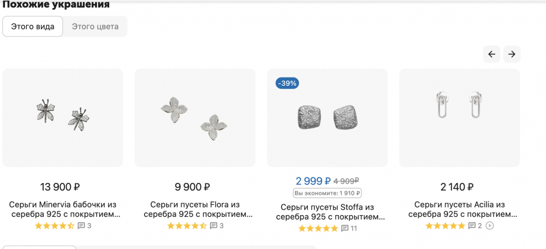Viewport: 546px width, 249px height.
Task: Open Minervia butterfly earrings title link
Action: tap(64, 210)
